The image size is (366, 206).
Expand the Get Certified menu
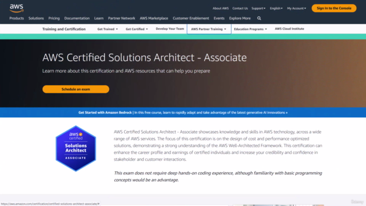pos(137,29)
